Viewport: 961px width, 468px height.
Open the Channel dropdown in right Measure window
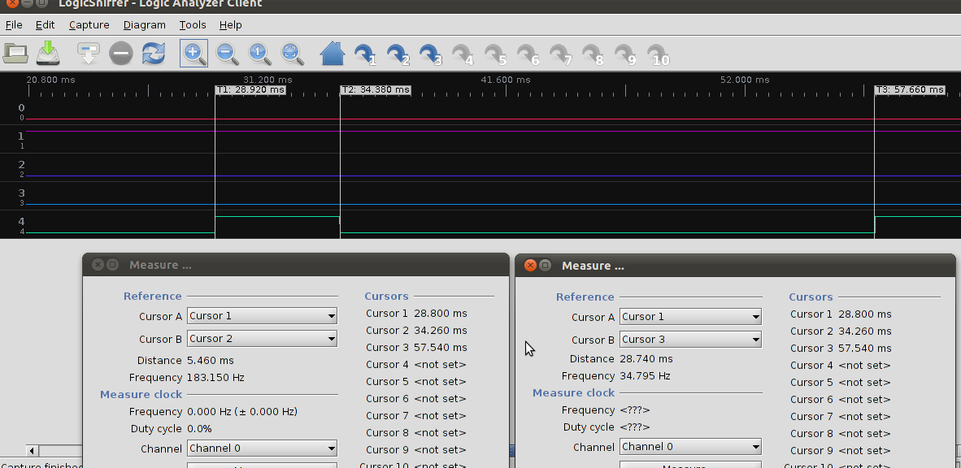(689, 446)
